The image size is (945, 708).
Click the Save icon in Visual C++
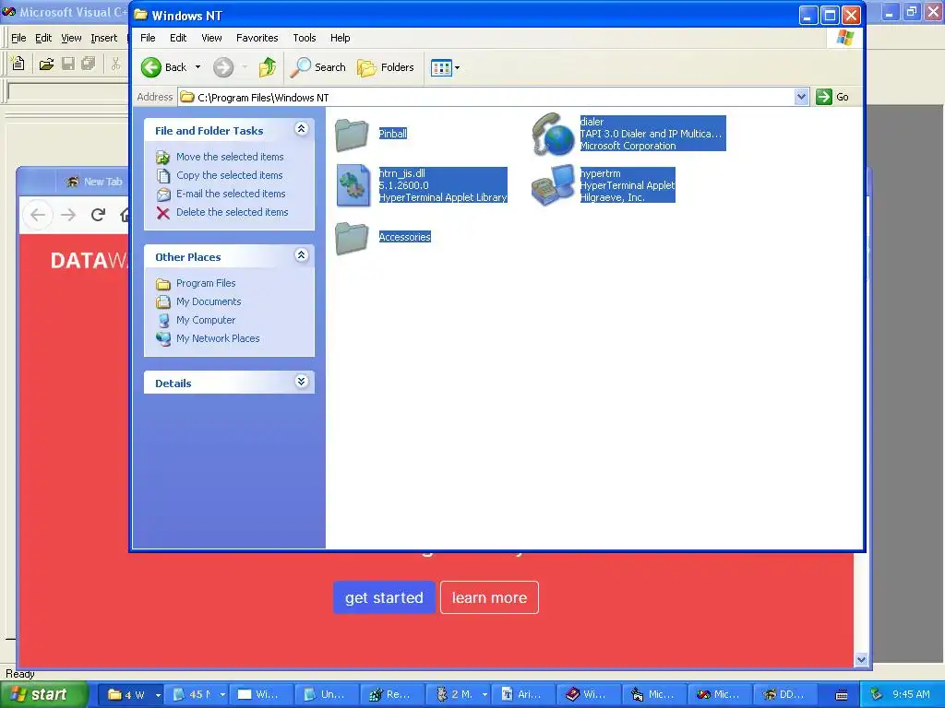(x=68, y=64)
